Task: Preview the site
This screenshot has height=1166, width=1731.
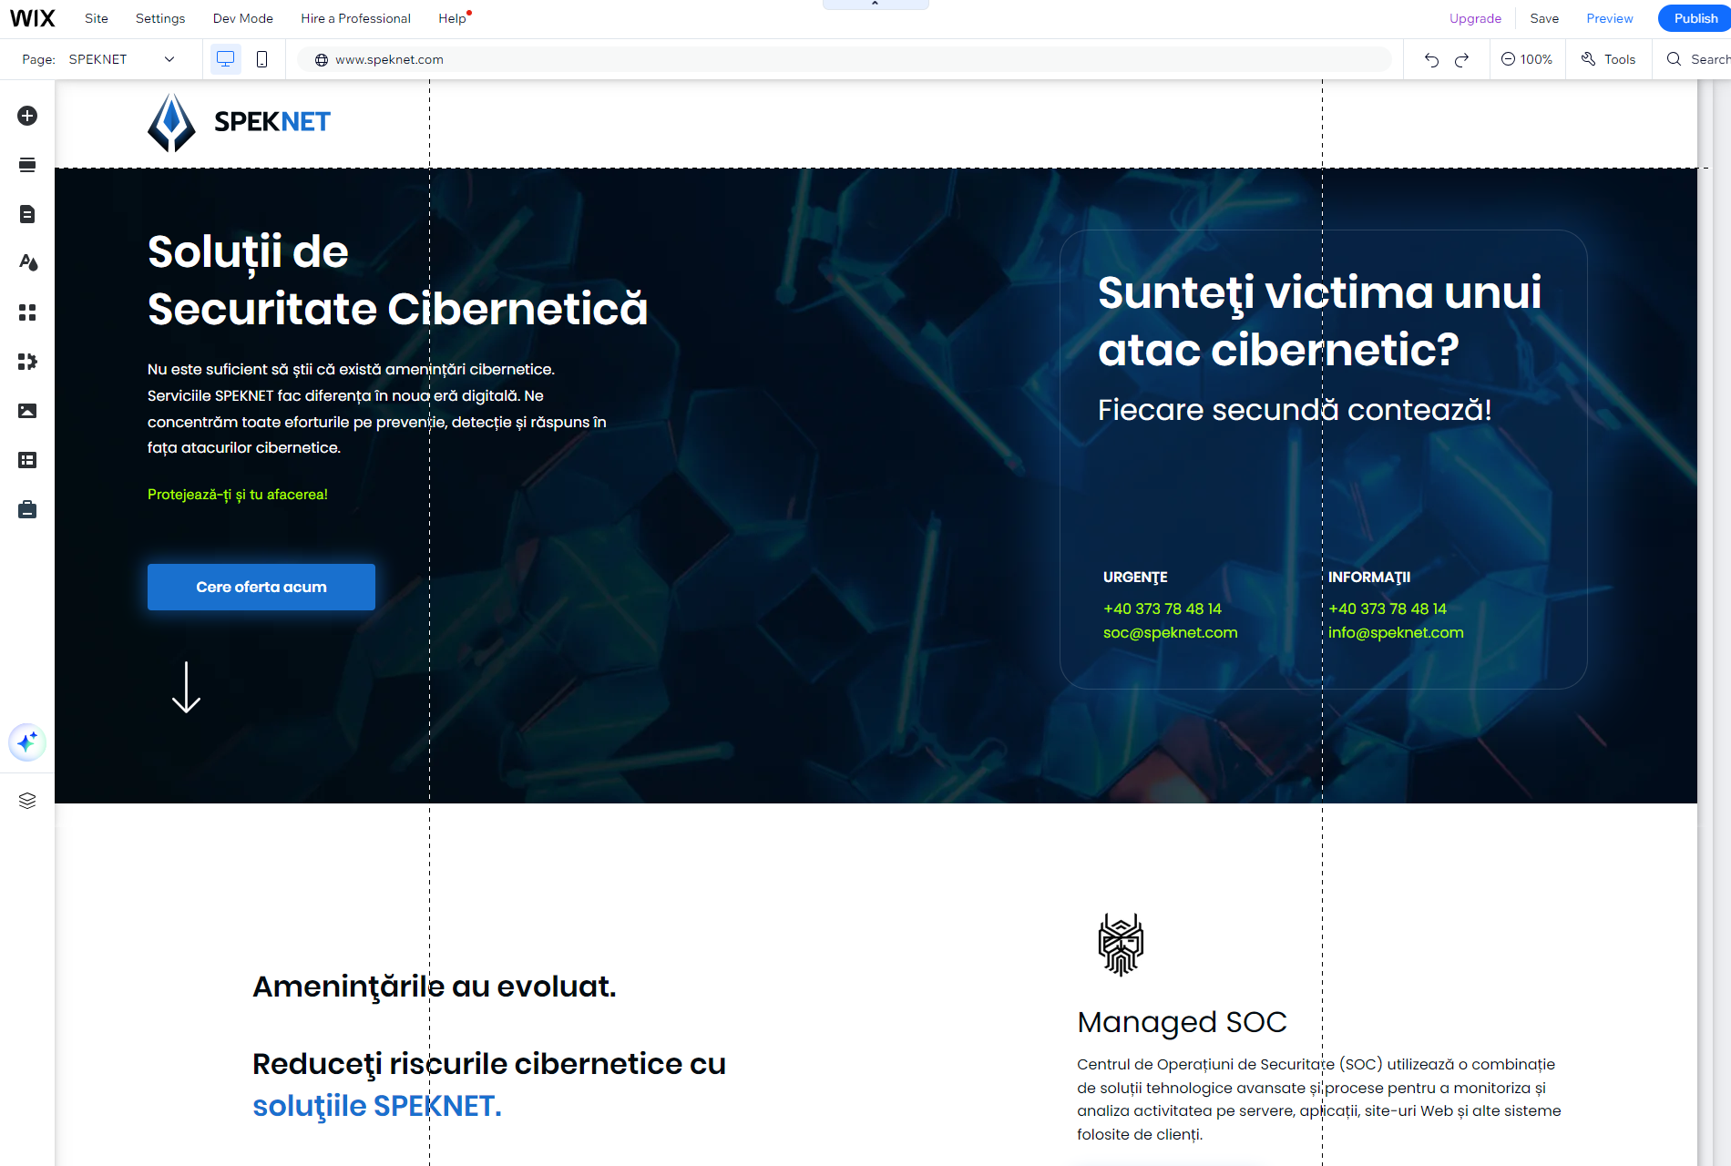Action: click(1610, 18)
